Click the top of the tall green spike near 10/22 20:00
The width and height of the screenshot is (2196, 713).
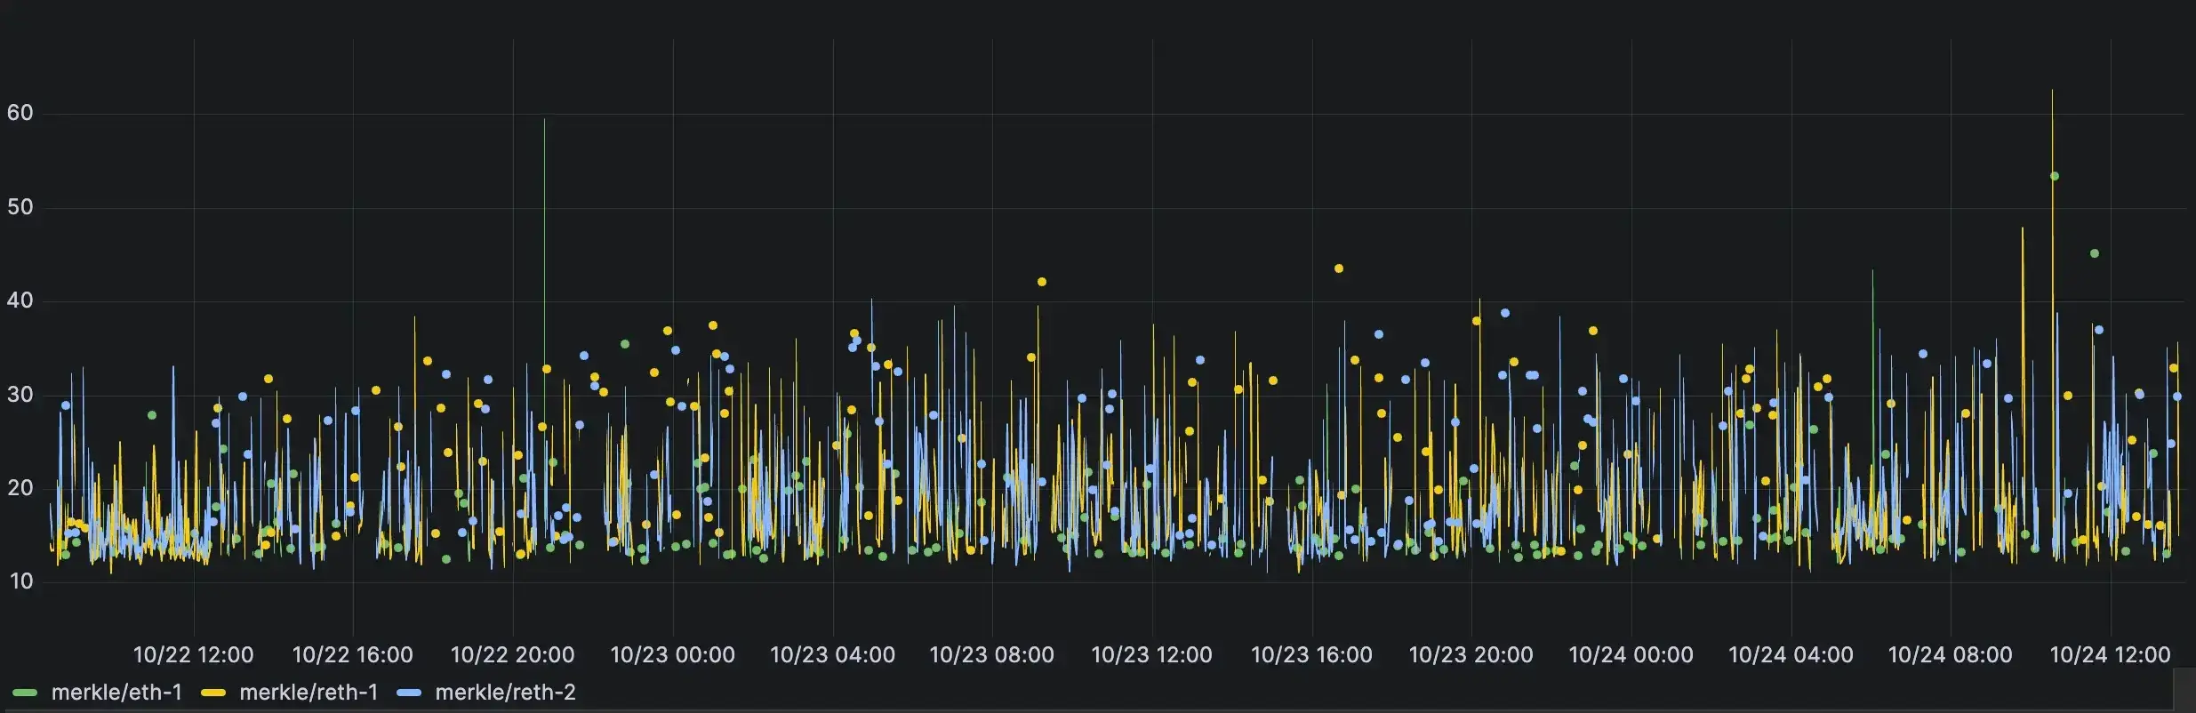[544, 121]
